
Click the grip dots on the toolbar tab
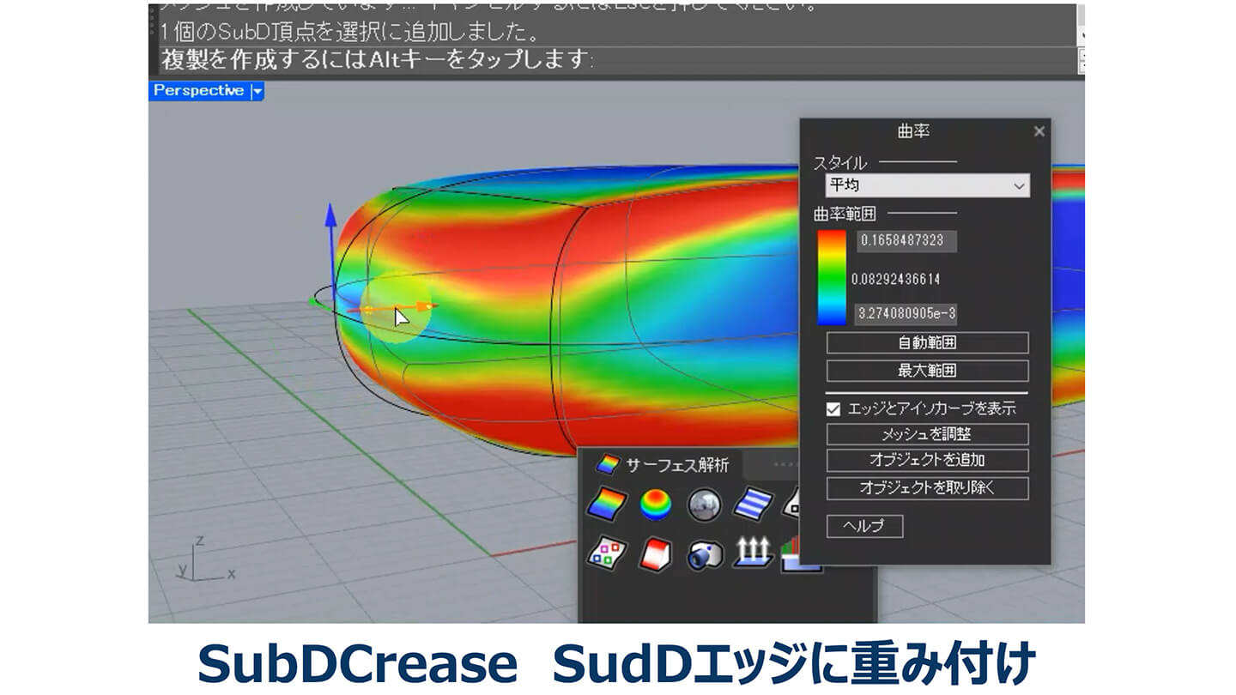click(x=785, y=464)
